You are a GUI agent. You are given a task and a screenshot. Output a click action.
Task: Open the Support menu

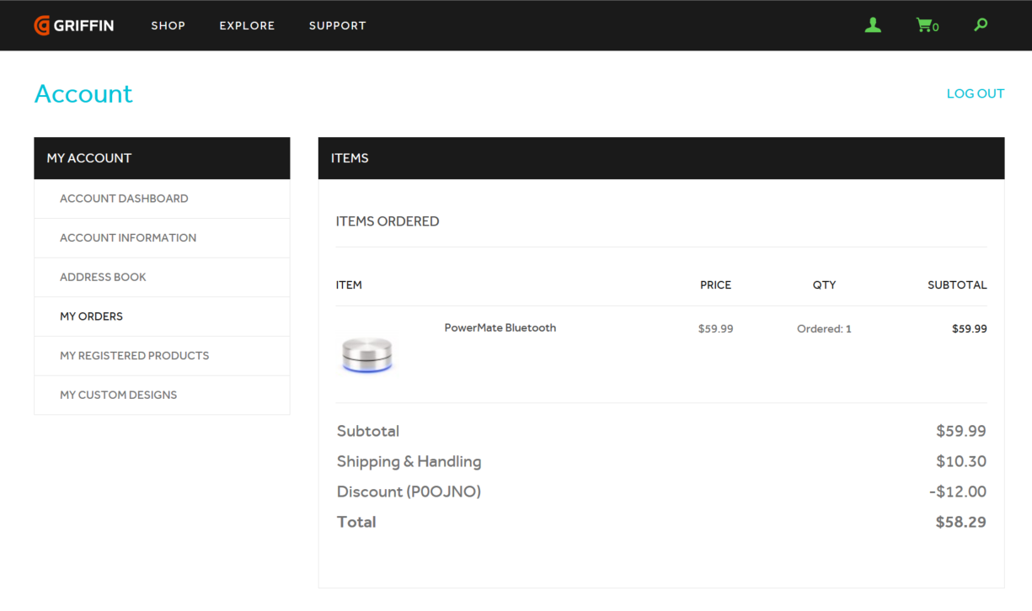(337, 25)
